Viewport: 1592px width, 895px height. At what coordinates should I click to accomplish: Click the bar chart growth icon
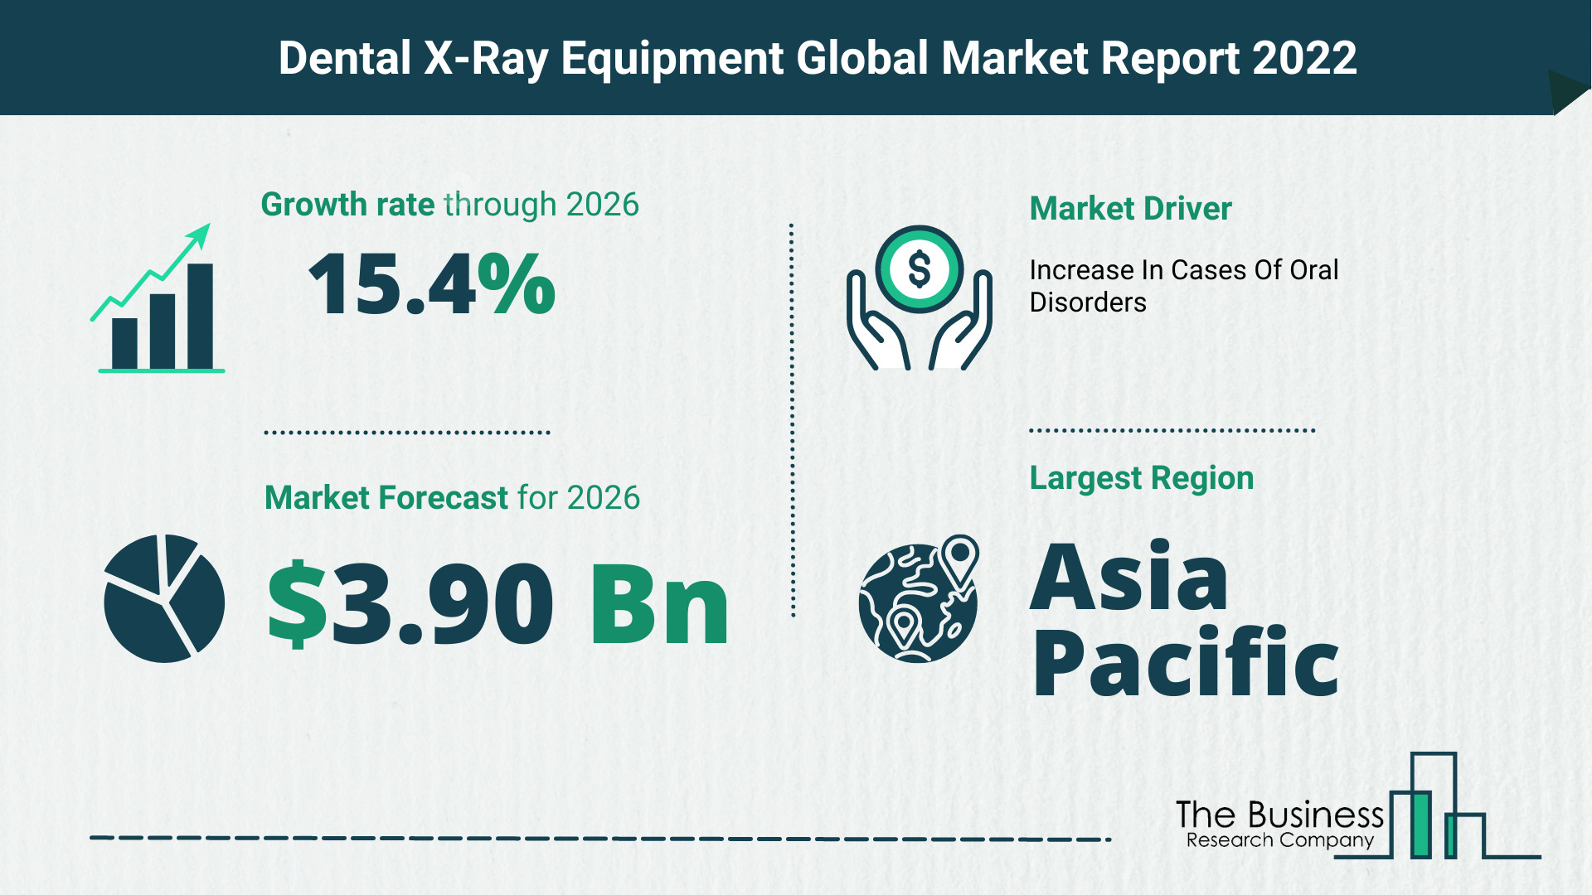pyautogui.click(x=158, y=298)
